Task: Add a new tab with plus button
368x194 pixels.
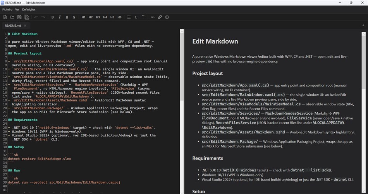Action: point(363,25)
